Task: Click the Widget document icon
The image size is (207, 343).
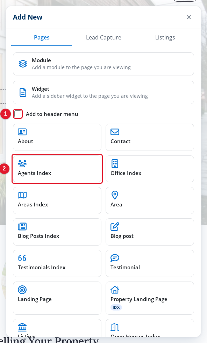Action: (x=23, y=93)
